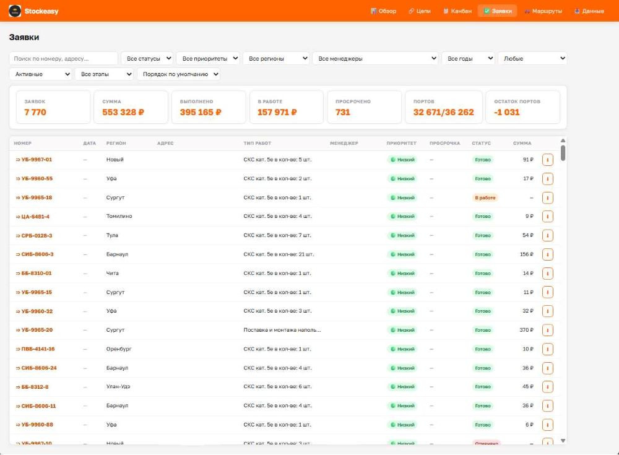Click the table's vertical scrollbar thumb

click(563, 154)
